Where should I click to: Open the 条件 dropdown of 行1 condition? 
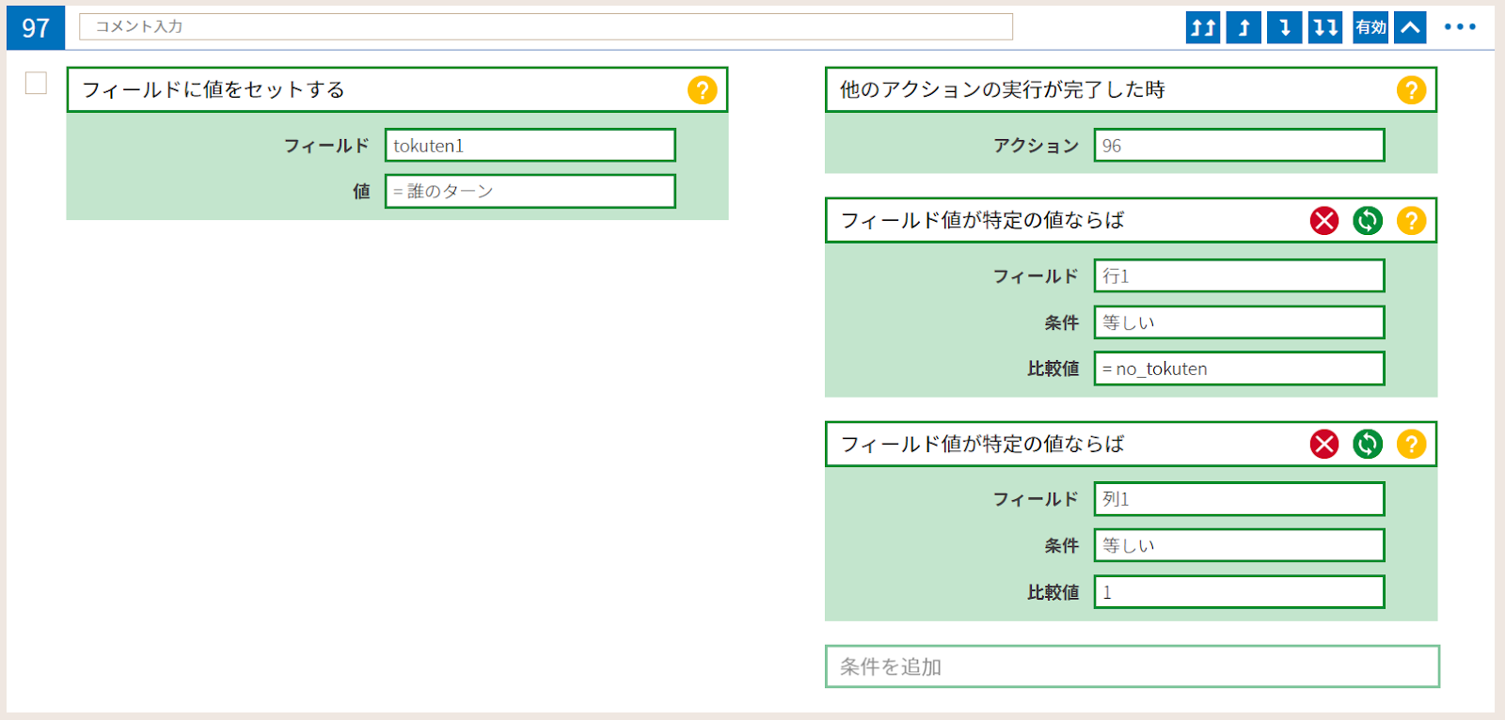[x=1239, y=322]
